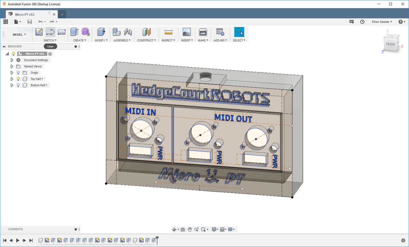Open Grid and Snaps dropdown

click(223, 229)
